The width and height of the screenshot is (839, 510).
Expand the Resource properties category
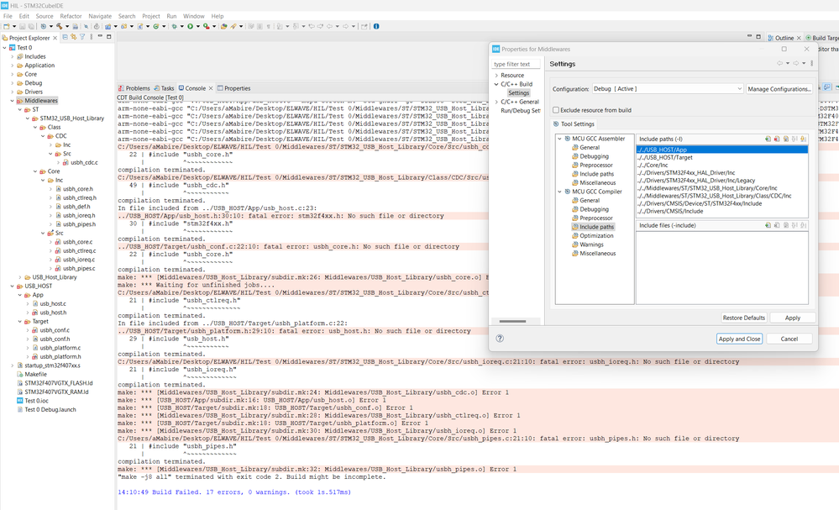click(496, 76)
